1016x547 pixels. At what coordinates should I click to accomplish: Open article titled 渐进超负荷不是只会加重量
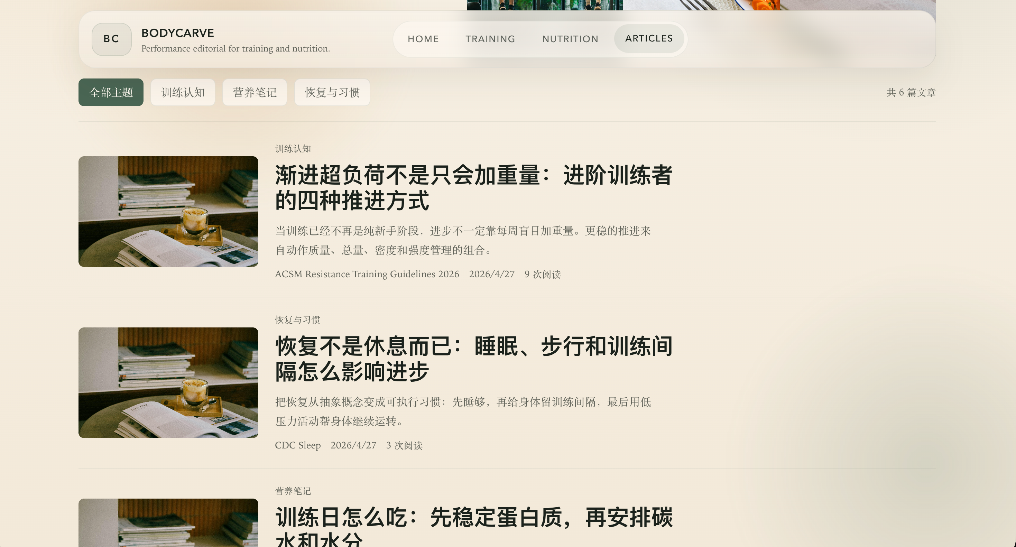click(x=474, y=188)
